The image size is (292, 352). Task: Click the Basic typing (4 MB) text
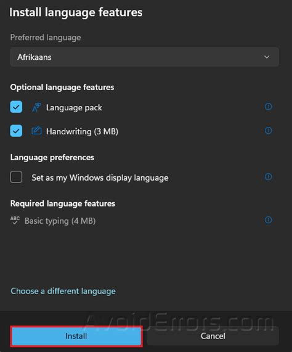tap(60, 221)
